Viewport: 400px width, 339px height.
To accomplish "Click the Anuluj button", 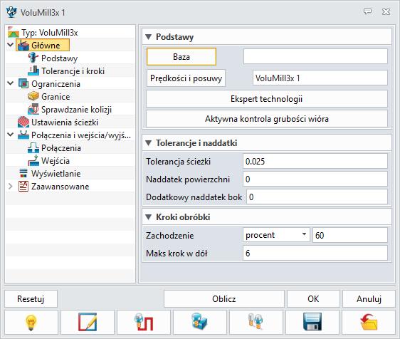I will (x=369, y=298).
